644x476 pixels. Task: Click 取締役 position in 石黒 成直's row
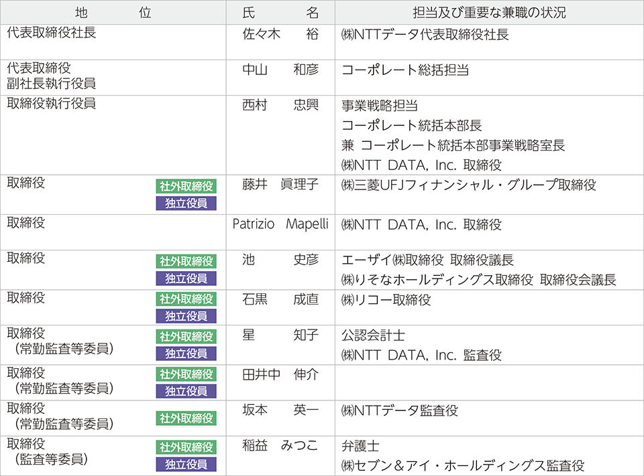coord(26,298)
